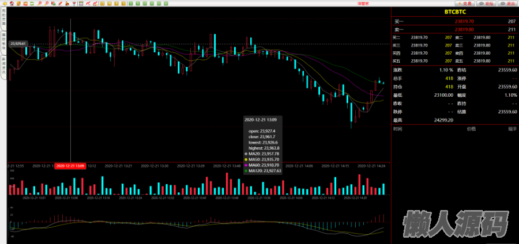Click the MA20 gray legend dot

coord(246,154)
